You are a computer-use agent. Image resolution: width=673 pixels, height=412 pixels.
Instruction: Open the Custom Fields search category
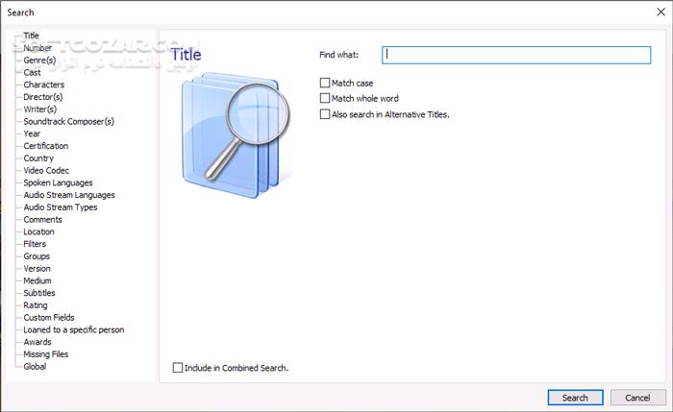(x=49, y=318)
